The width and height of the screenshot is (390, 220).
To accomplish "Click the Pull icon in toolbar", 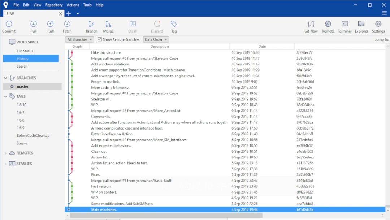I will tap(34, 27).
